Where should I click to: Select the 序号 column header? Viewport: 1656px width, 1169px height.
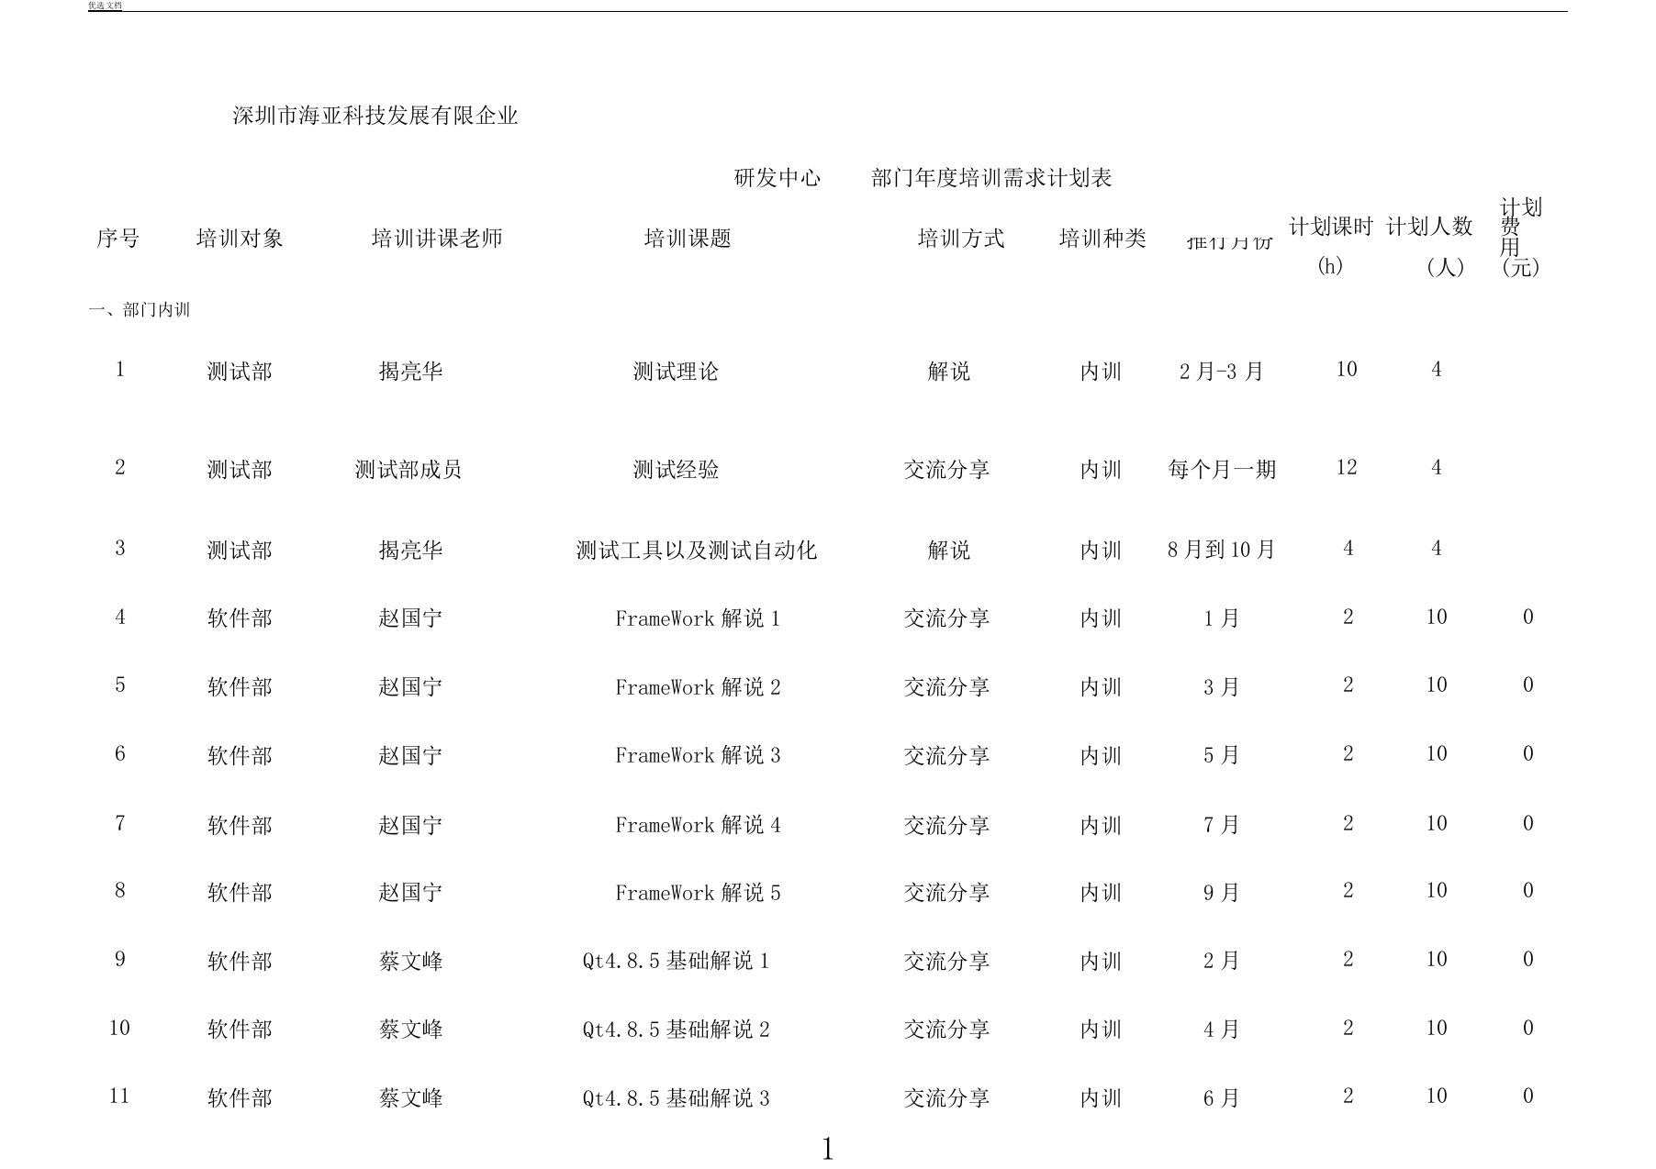click(118, 239)
